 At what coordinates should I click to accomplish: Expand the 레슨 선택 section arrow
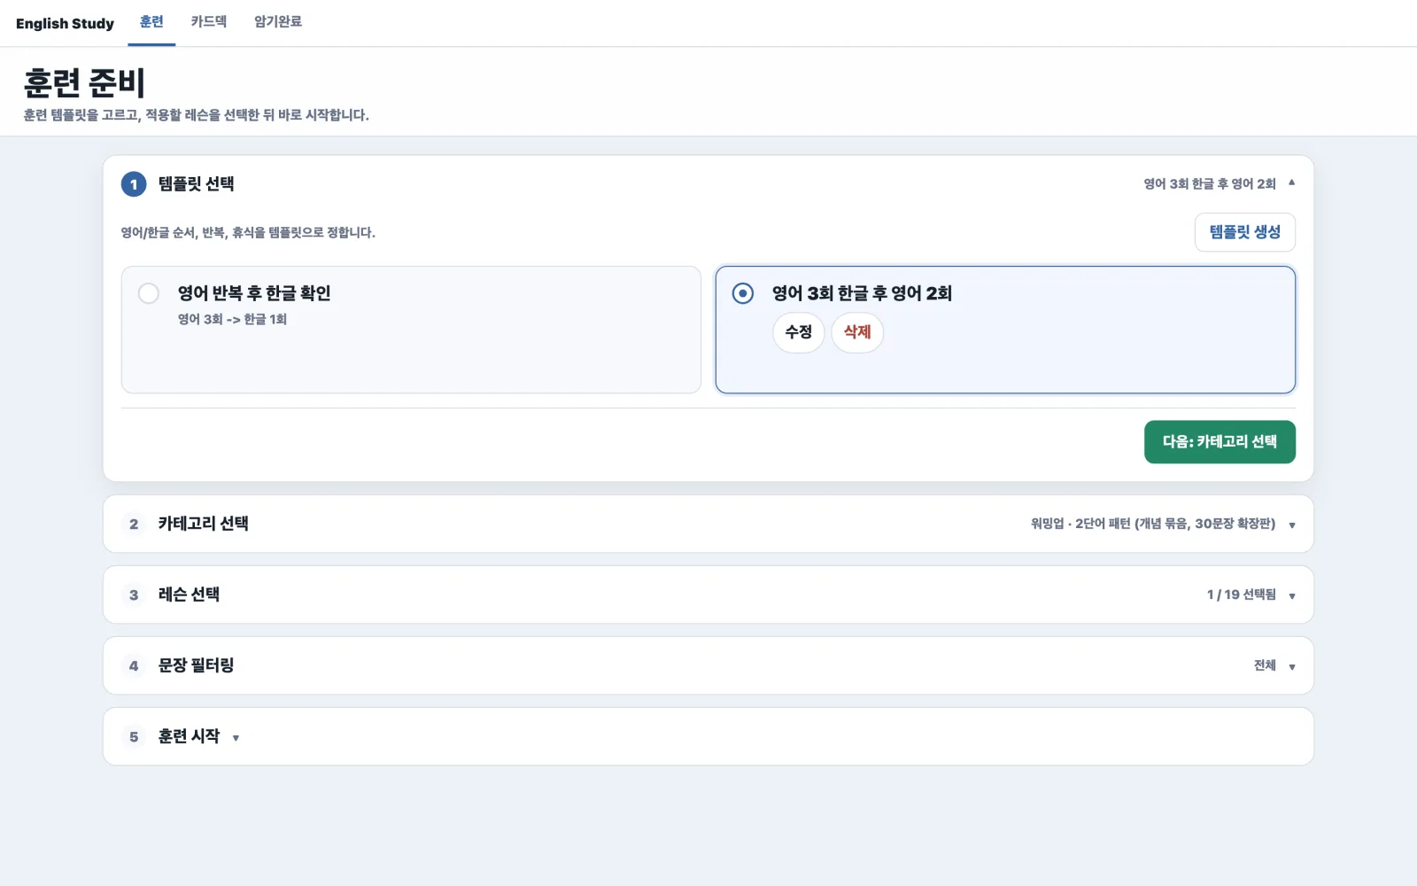[1292, 596]
